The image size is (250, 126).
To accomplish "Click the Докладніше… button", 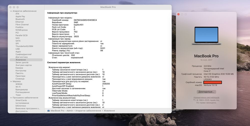I will [x=206, y=92].
